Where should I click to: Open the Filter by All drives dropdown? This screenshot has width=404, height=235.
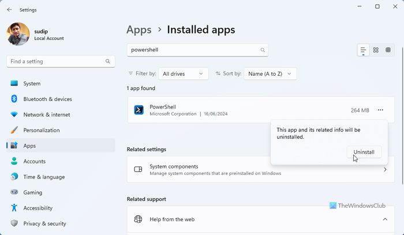pyautogui.click(x=184, y=74)
